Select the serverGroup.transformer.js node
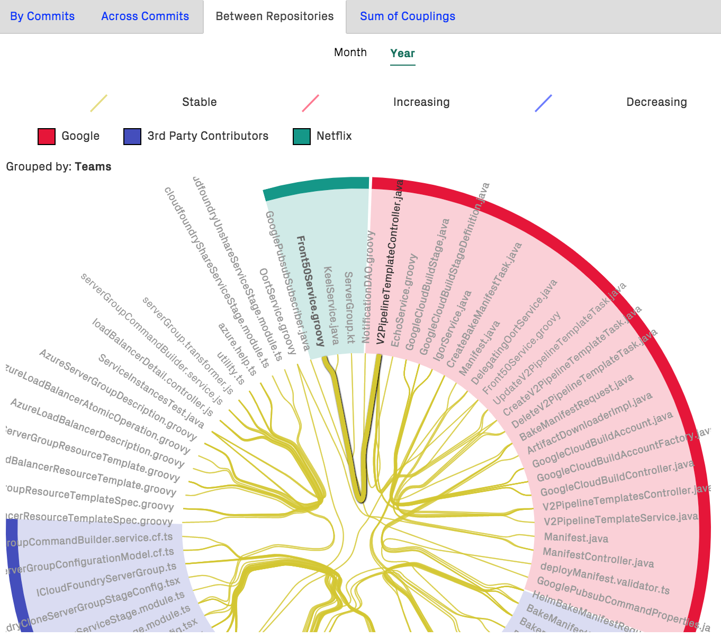The height and width of the screenshot is (638, 721). tap(188, 346)
